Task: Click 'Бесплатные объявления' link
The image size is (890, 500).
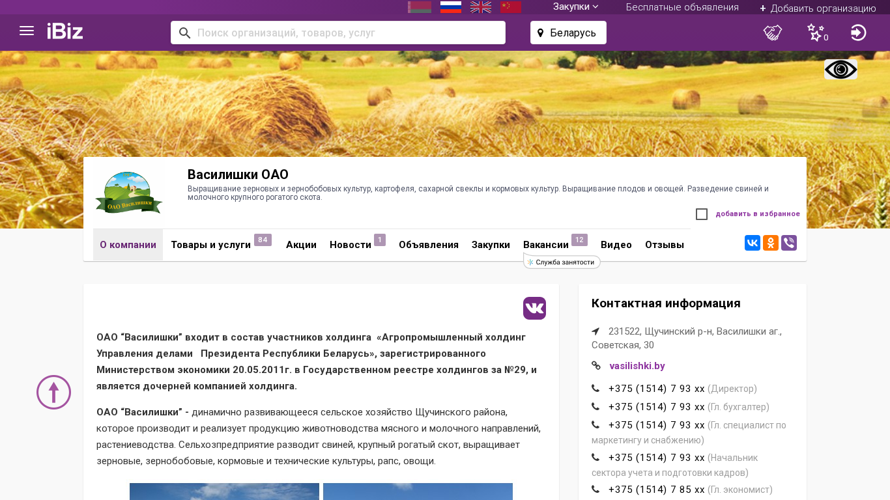Action: point(682,7)
